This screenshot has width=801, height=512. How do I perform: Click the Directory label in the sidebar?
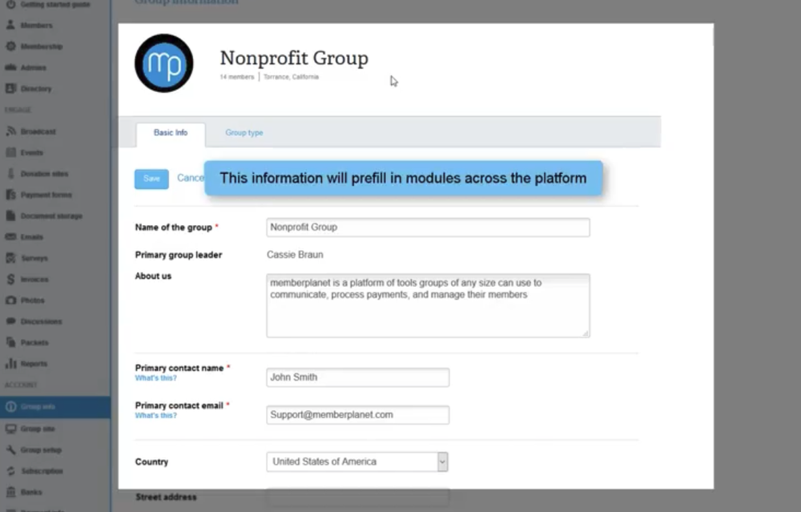coord(36,89)
